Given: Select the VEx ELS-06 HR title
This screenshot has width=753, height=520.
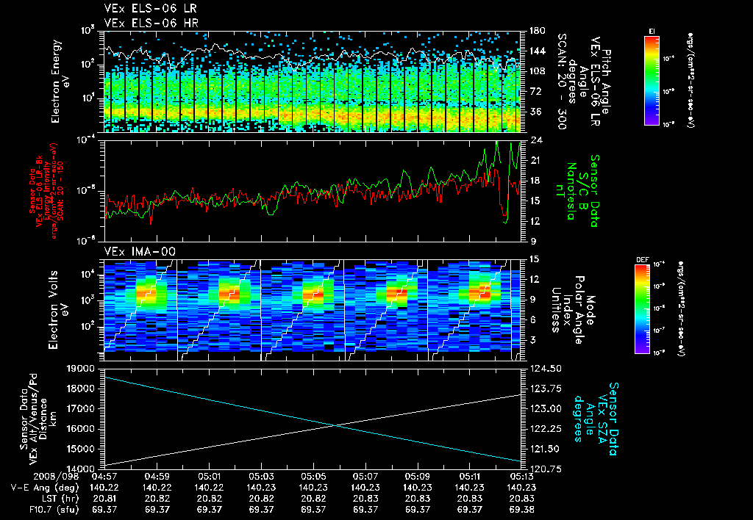Looking at the screenshot, I should [151, 23].
